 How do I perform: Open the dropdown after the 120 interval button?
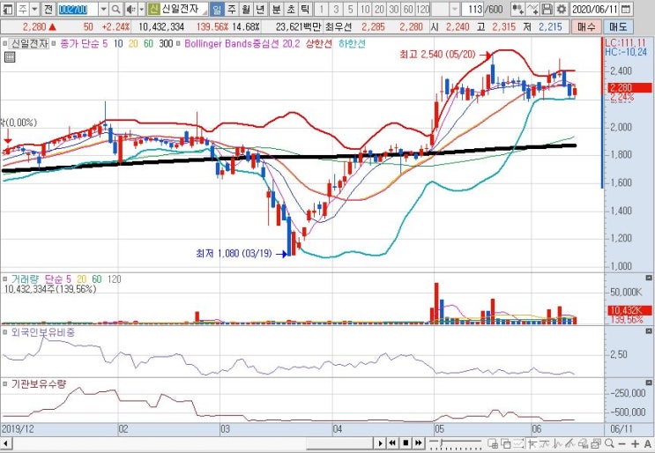455,9
